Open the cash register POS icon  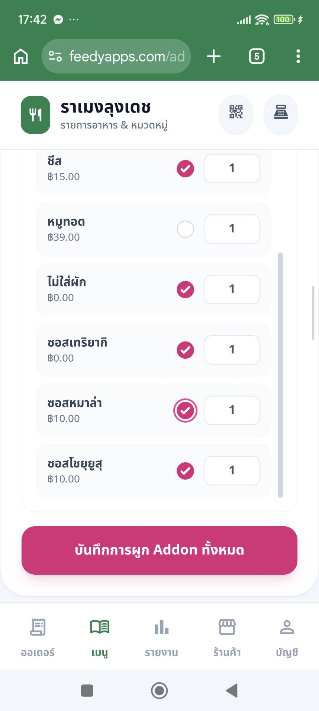click(281, 112)
